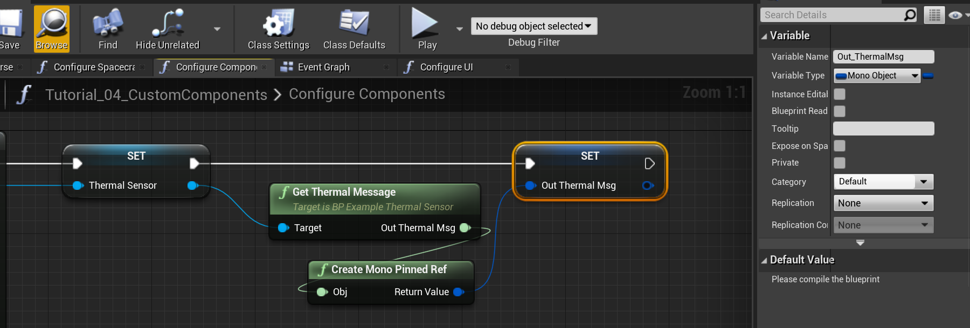Open Class Defaults checklist icon
The height and width of the screenshot is (328, 970).
(354, 24)
